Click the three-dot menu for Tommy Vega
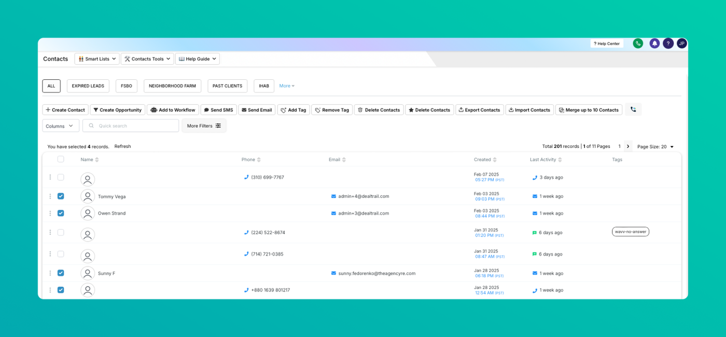The image size is (726, 337). [x=50, y=196]
